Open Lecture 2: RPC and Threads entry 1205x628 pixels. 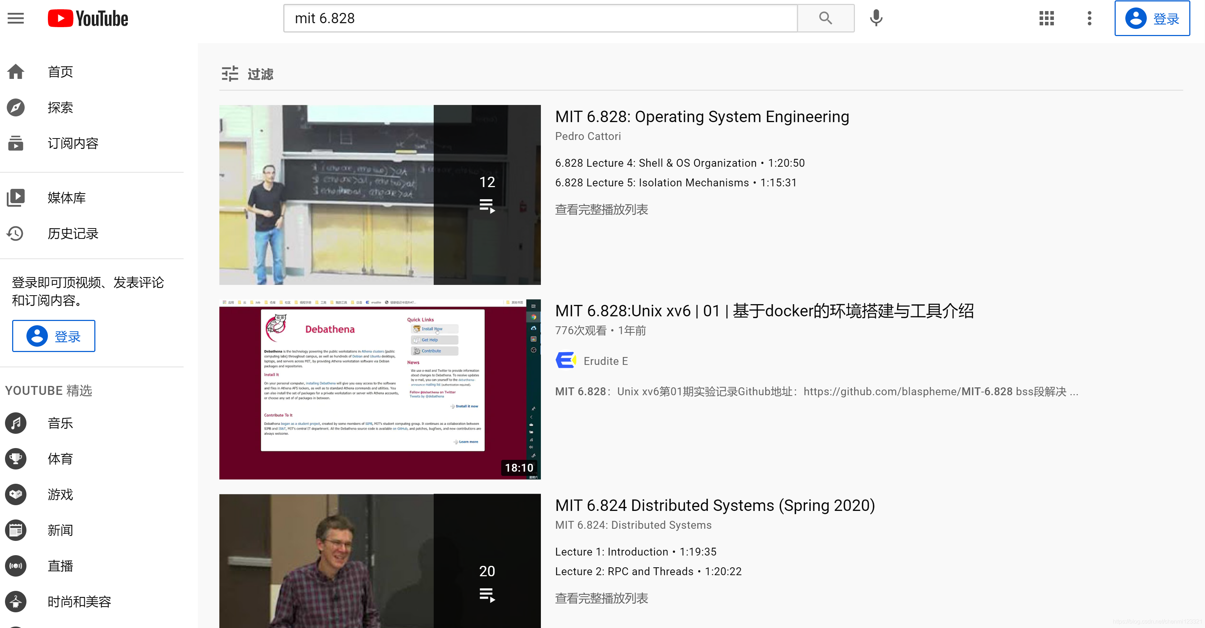pos(648,572)
